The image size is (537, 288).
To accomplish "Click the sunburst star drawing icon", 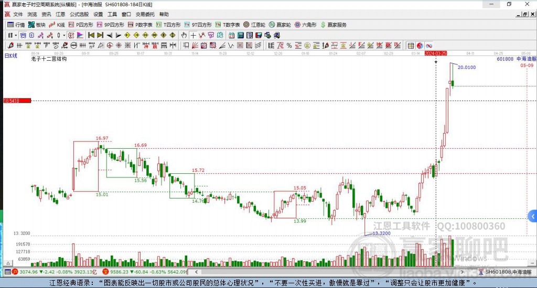I will click(x=119, y=46).
